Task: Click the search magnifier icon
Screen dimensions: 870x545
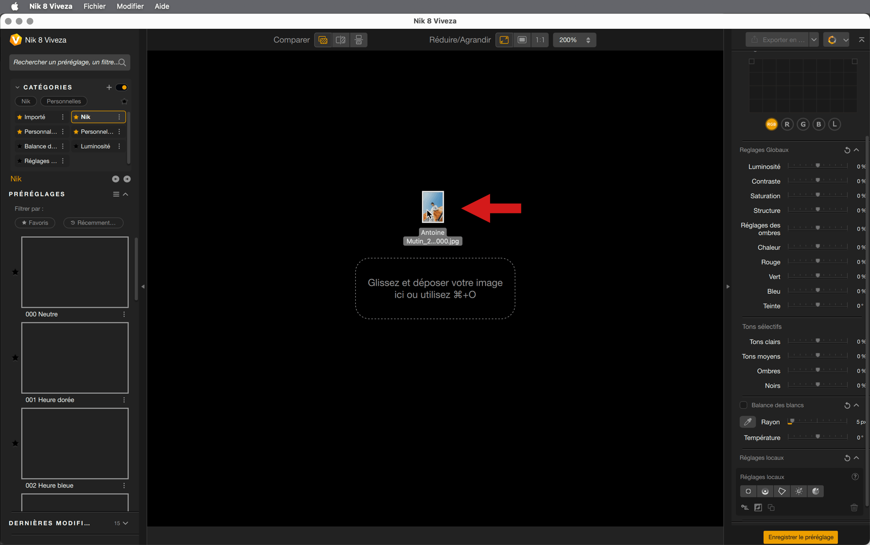Action: pyautogui.click(x=122, y=62)
